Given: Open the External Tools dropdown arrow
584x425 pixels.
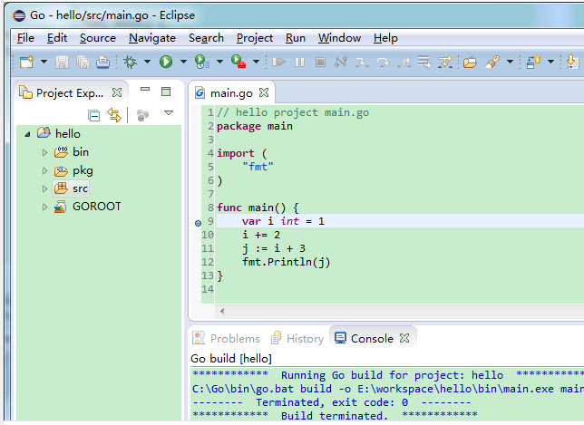Looking at the screenshot, I should 256,62.
